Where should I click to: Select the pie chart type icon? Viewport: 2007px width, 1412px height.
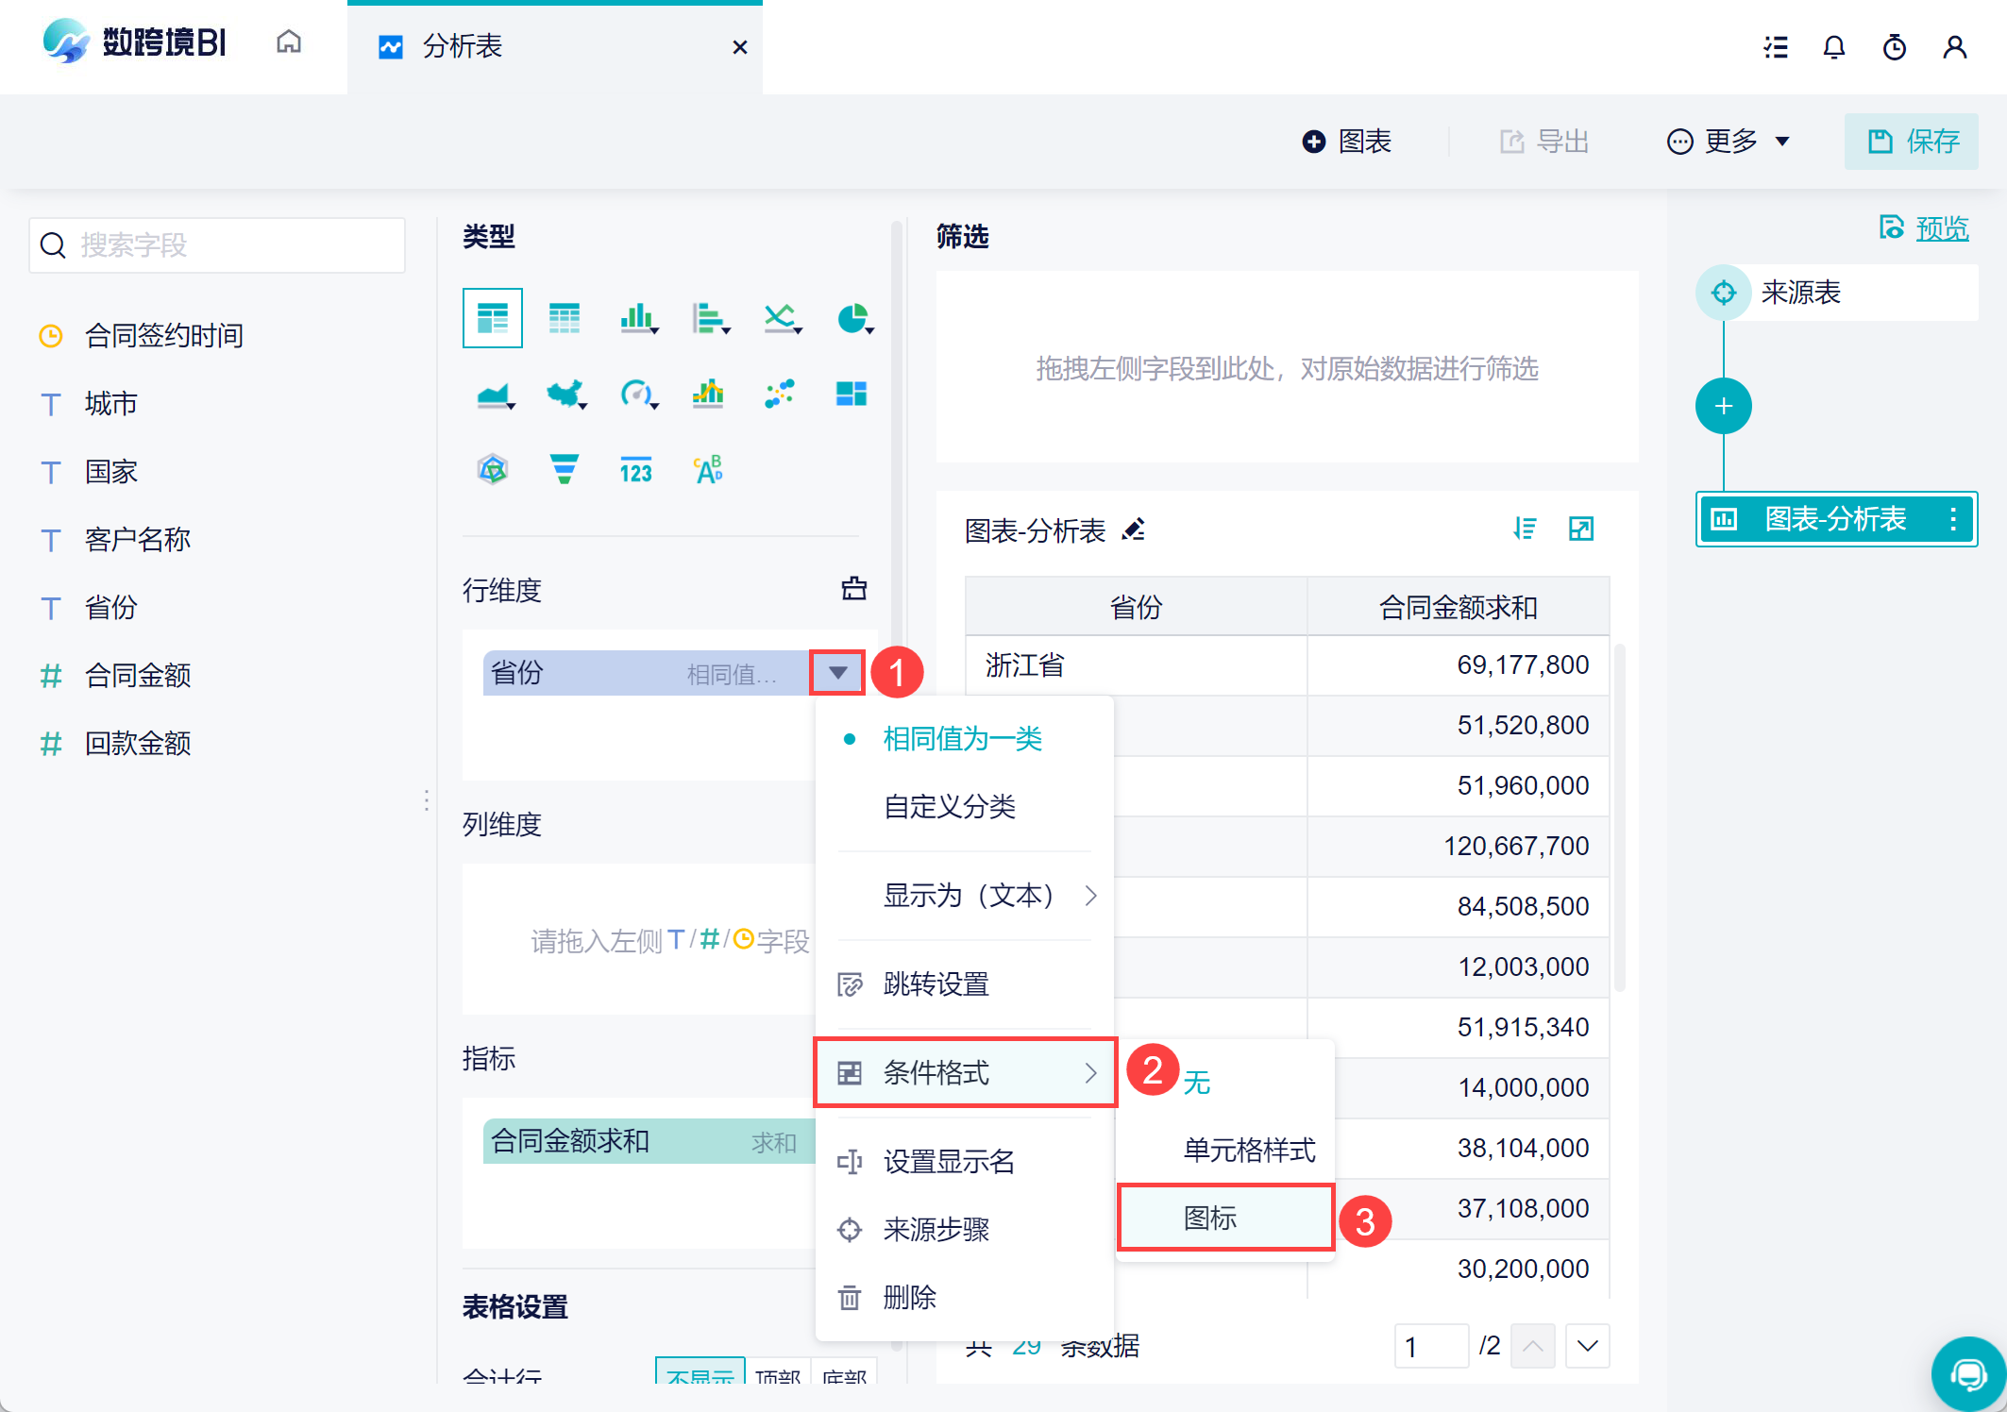pyautogui.click(x=852, y=319)
